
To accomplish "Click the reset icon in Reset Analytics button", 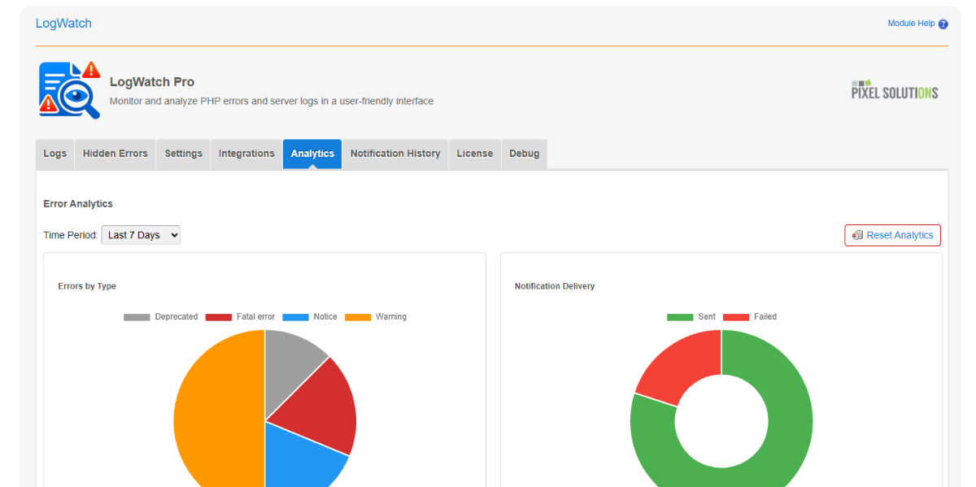I will [x=857, y=236].
